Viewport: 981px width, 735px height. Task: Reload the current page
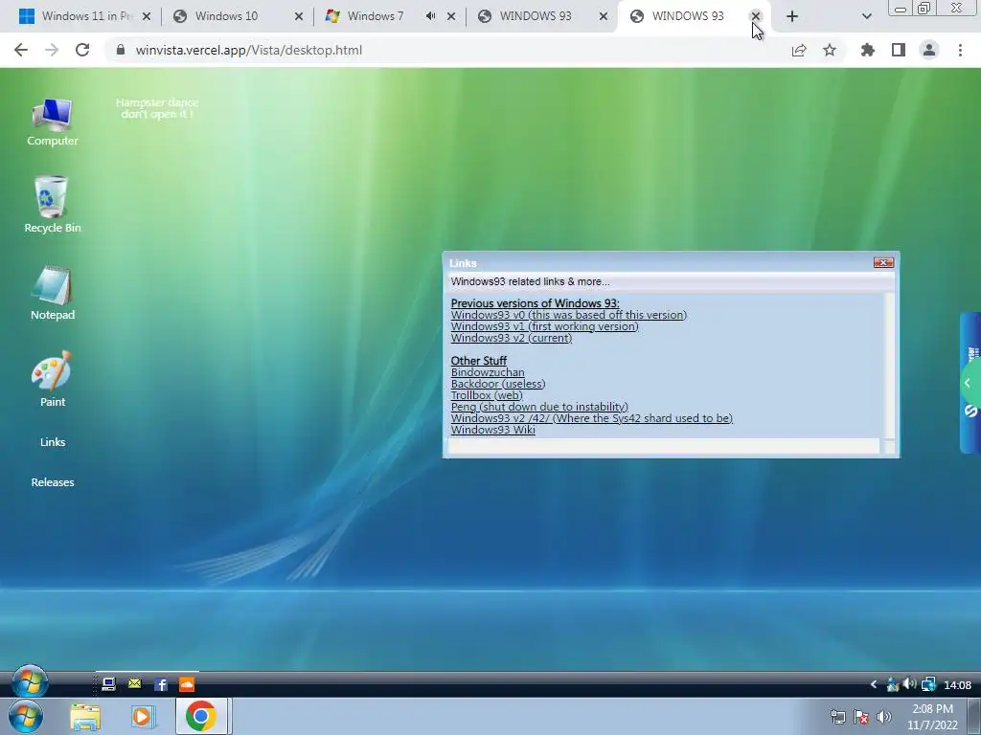(82, 50)
